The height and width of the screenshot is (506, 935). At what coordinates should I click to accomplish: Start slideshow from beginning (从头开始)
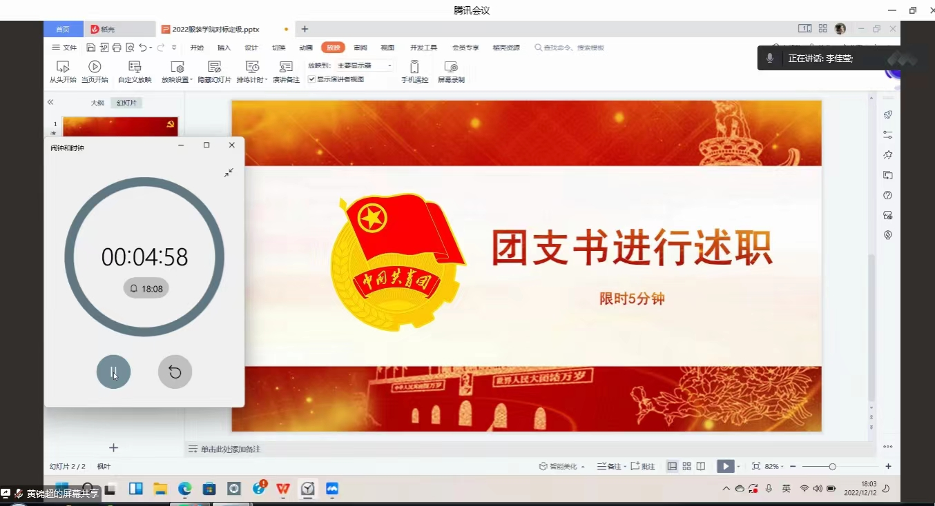62,71
